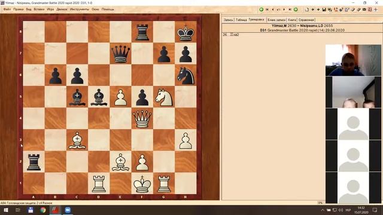
Task: Open the Помощь menu
Action: pos(108,10)
